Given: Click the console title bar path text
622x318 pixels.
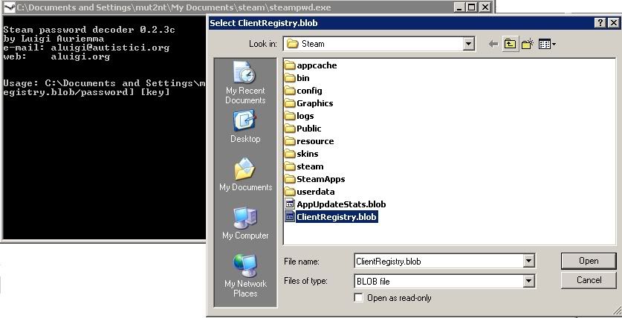Looking at the screenshot, I should 174,7.
